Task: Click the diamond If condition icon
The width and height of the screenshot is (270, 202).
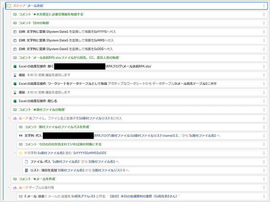Action: click(20, 153)
